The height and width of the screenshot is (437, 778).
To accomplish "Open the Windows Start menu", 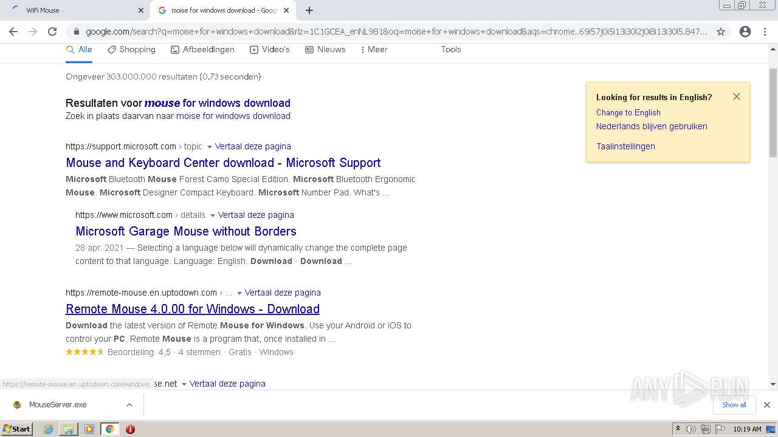I will coord(17,429).
